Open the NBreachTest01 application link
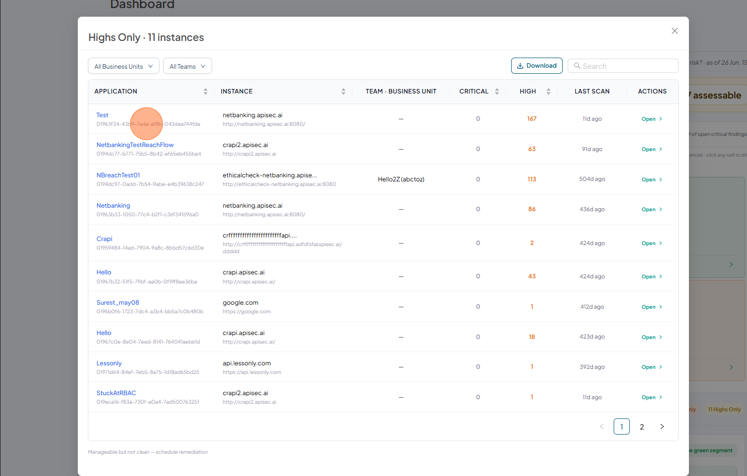Viewport: 747px width, 476px height. pos(118,175)
